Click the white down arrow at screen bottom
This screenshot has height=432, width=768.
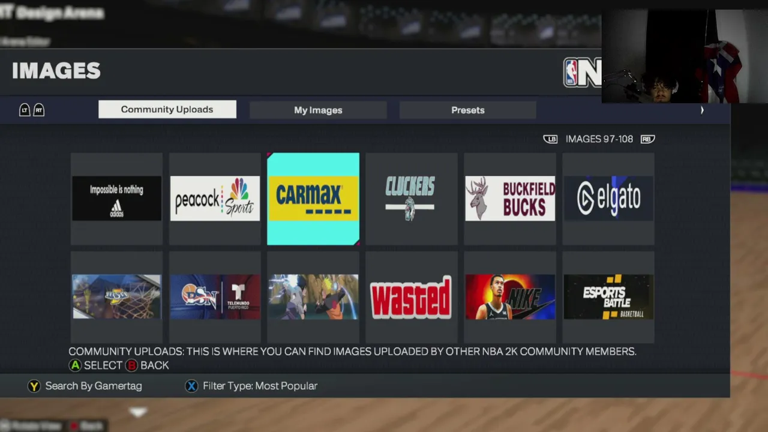138,412
